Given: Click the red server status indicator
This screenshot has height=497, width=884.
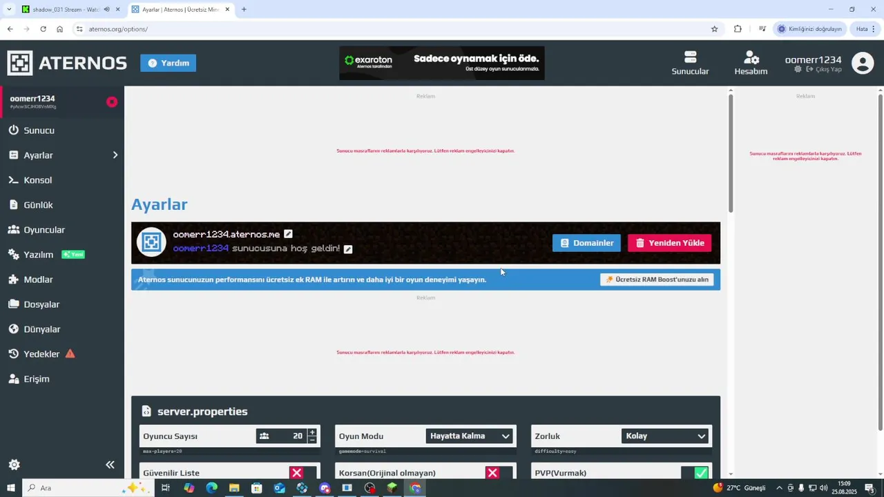Looking at the screenshot, I should click(x=112, y=102).
